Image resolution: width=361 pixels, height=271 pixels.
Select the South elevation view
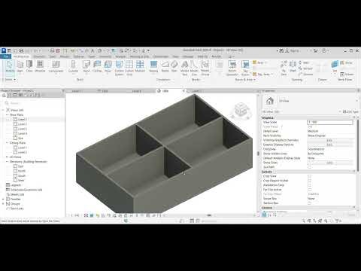[22, 175]
